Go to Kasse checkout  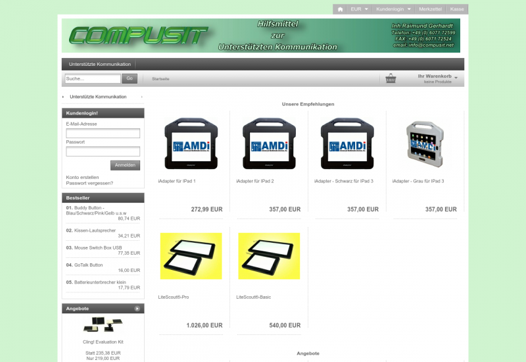click(457, 9)
